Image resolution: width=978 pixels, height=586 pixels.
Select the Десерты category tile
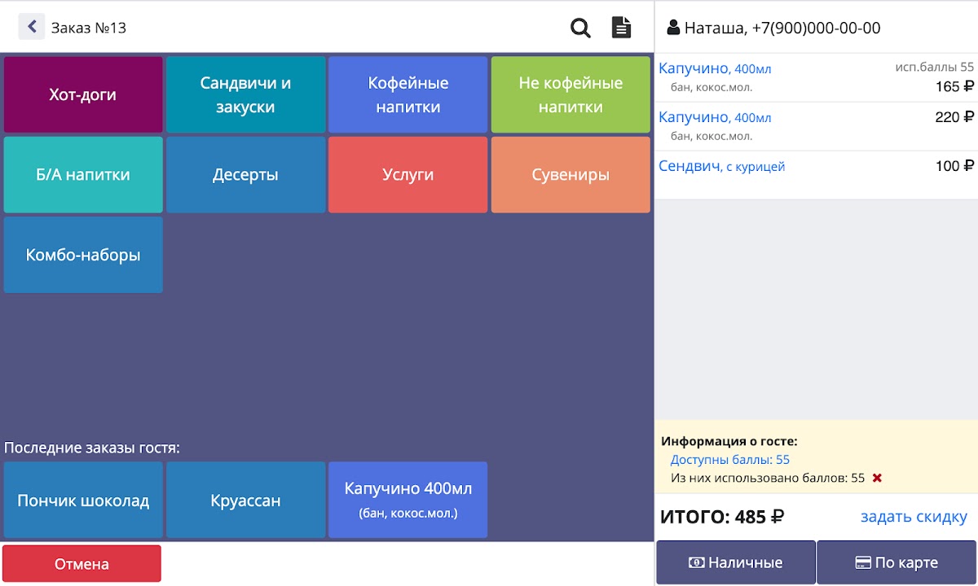[245, 175]
